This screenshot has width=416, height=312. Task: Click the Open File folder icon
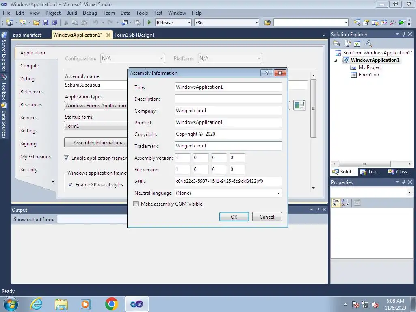pos(36,23)
